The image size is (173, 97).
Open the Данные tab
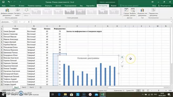[58, 6]
